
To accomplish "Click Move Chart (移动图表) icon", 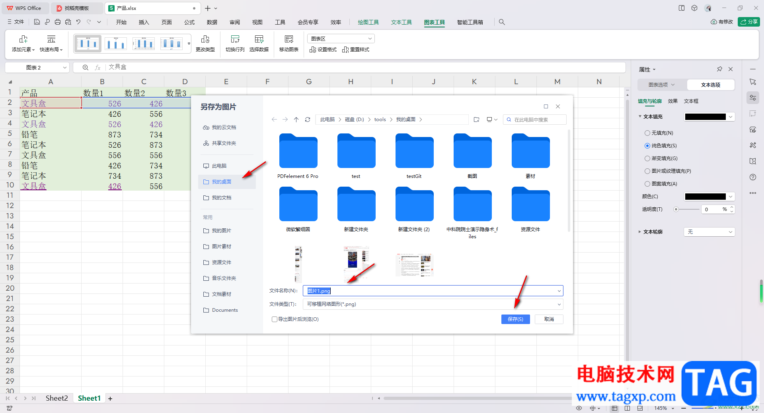I will coord(289,39).
